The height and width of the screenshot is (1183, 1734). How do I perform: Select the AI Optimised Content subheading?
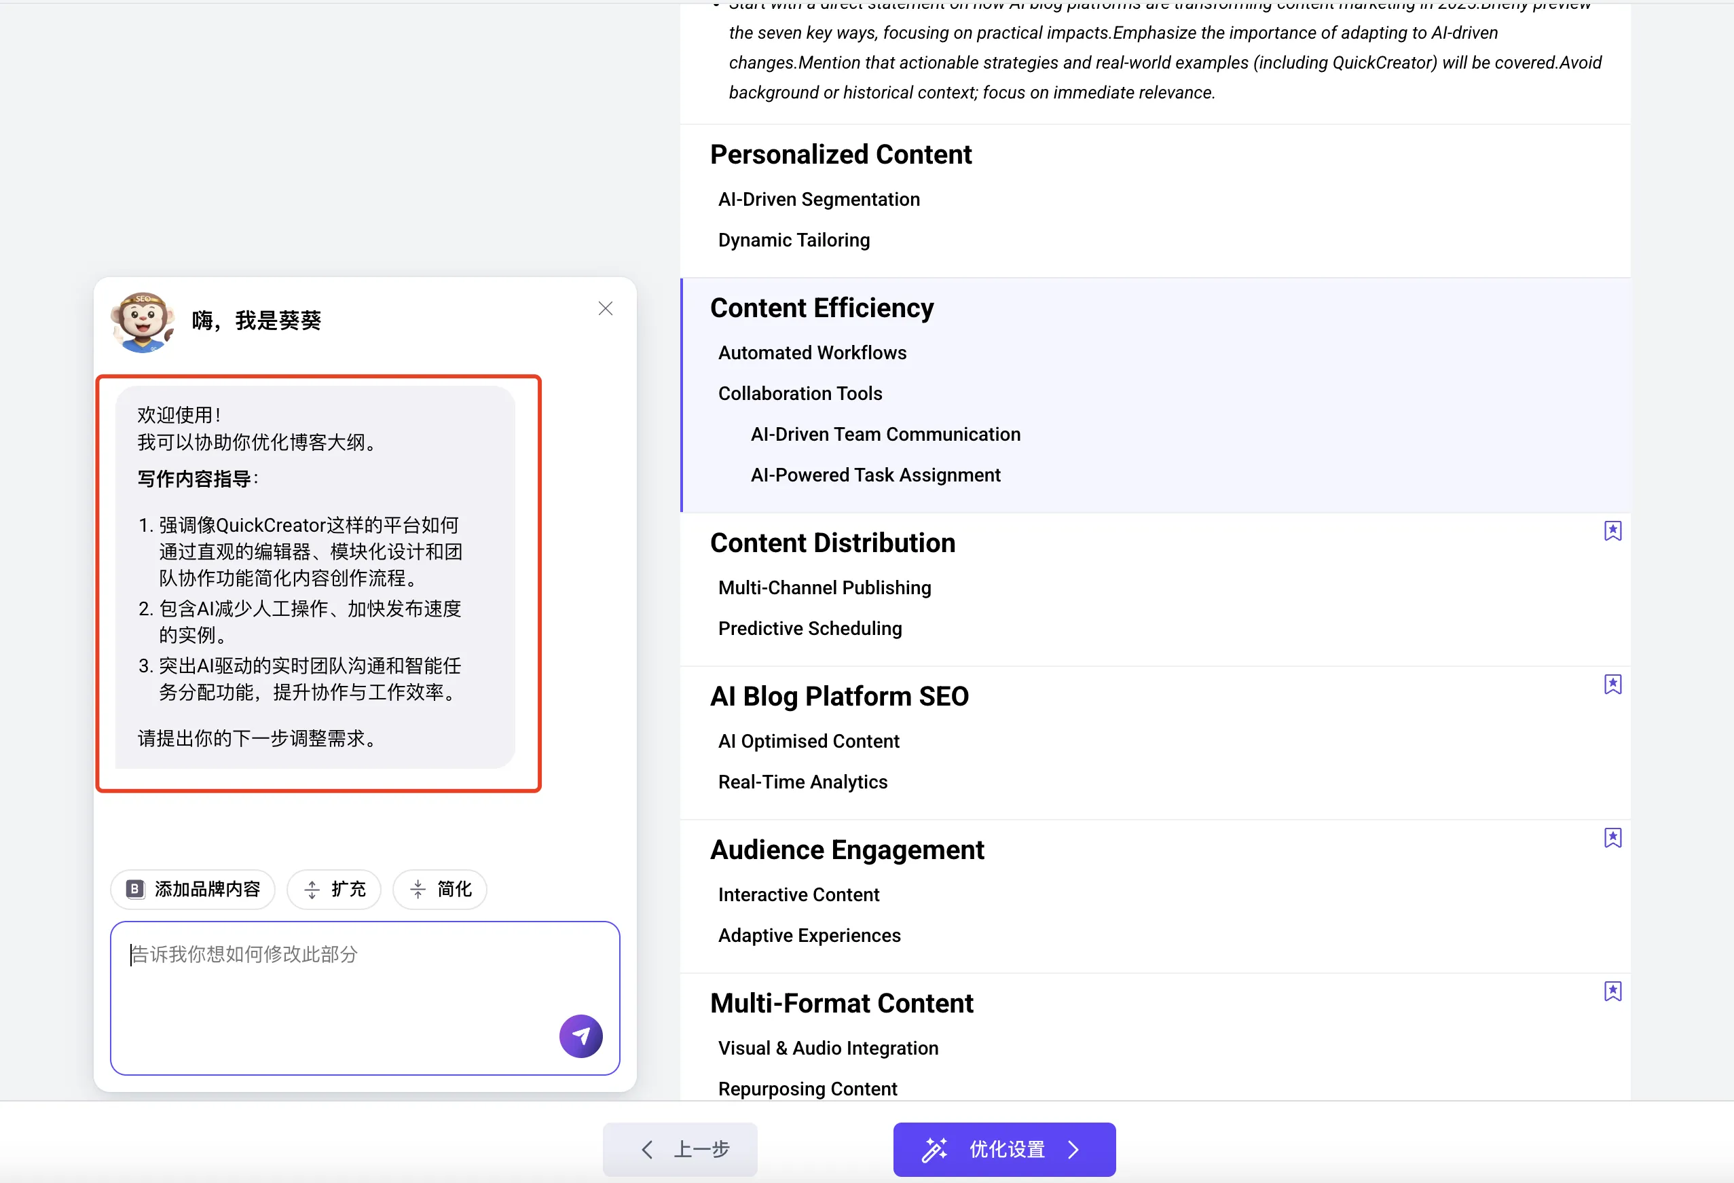809,741
